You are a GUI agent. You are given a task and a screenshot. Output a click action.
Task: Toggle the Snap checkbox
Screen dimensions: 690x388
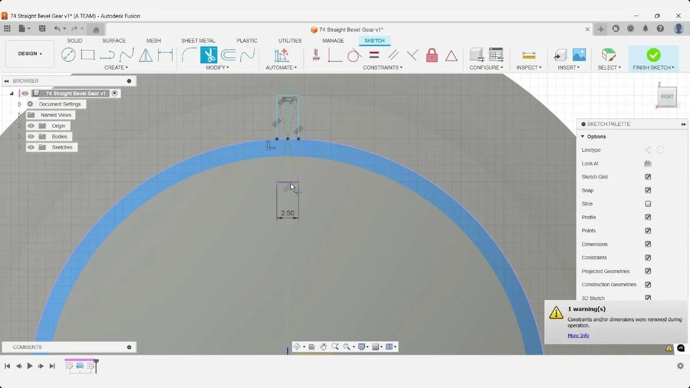648,190
